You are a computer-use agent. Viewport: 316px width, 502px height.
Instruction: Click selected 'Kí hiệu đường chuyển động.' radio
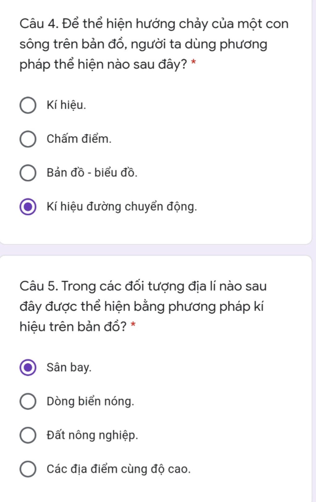[x=28, y=207]
